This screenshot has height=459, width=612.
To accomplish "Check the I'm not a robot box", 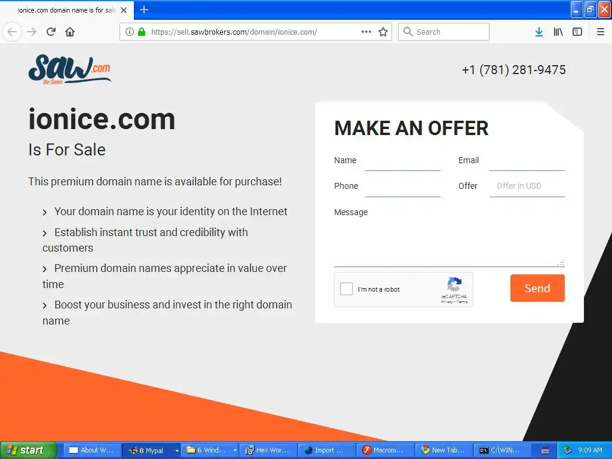I will click(x=346, y=289).
